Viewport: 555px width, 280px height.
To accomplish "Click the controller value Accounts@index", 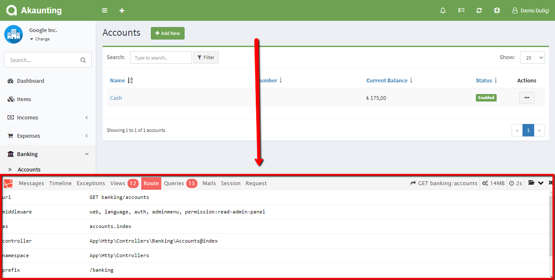I will [x=154, y=241].
